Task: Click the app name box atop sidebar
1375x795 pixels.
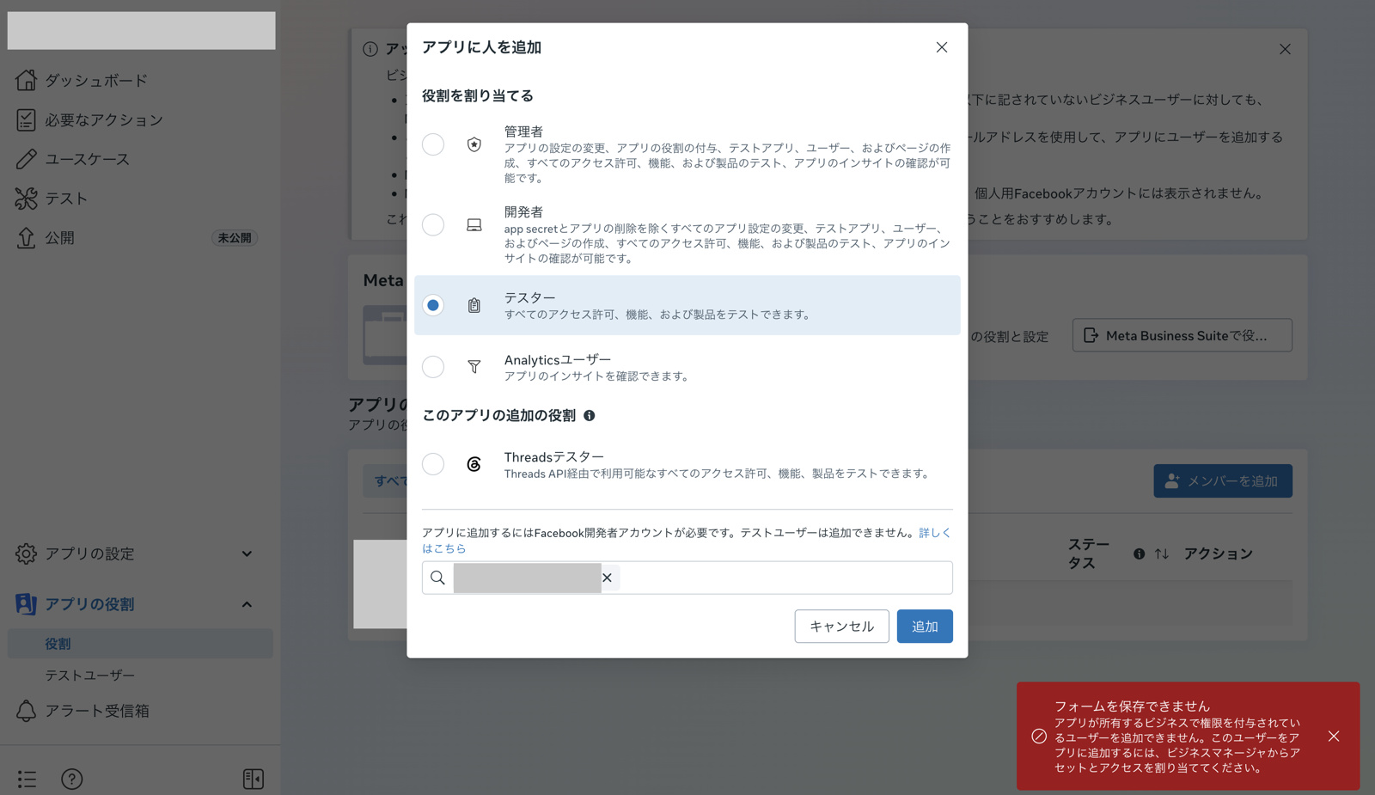Action: click(x=142, y=30)
